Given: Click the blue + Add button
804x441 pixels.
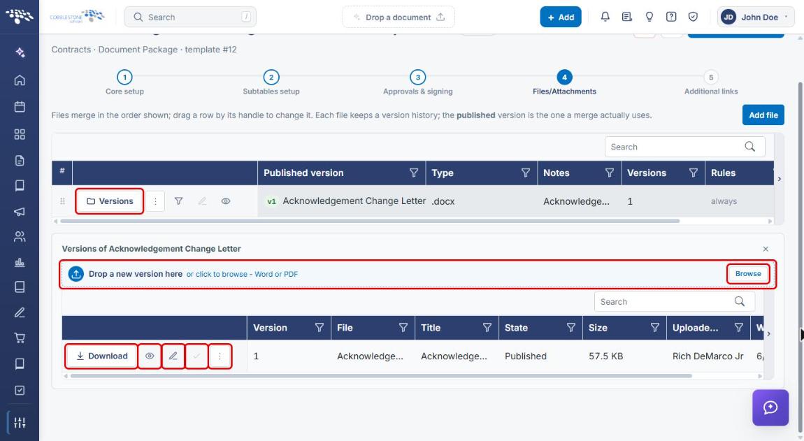Looking at the screenshot, I should click(x=561, y=17).
